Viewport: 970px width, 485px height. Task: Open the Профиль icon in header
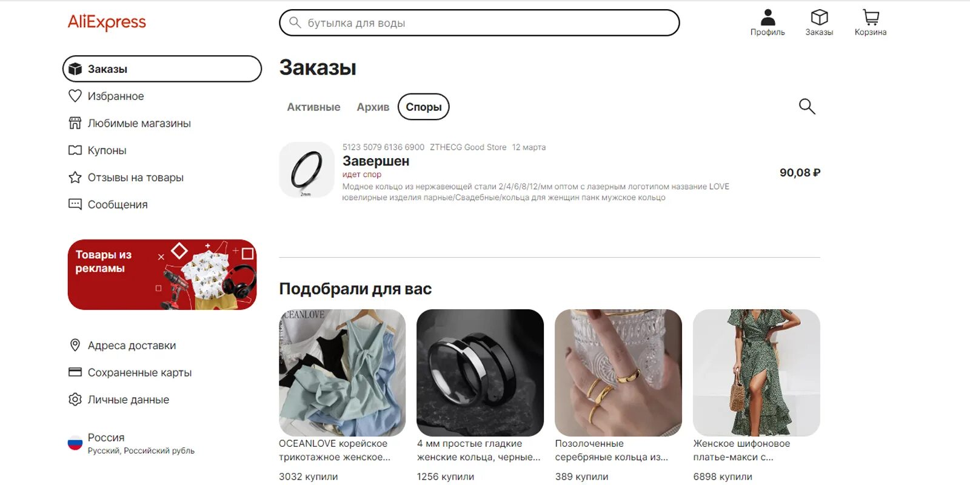[x=768, y=23]
